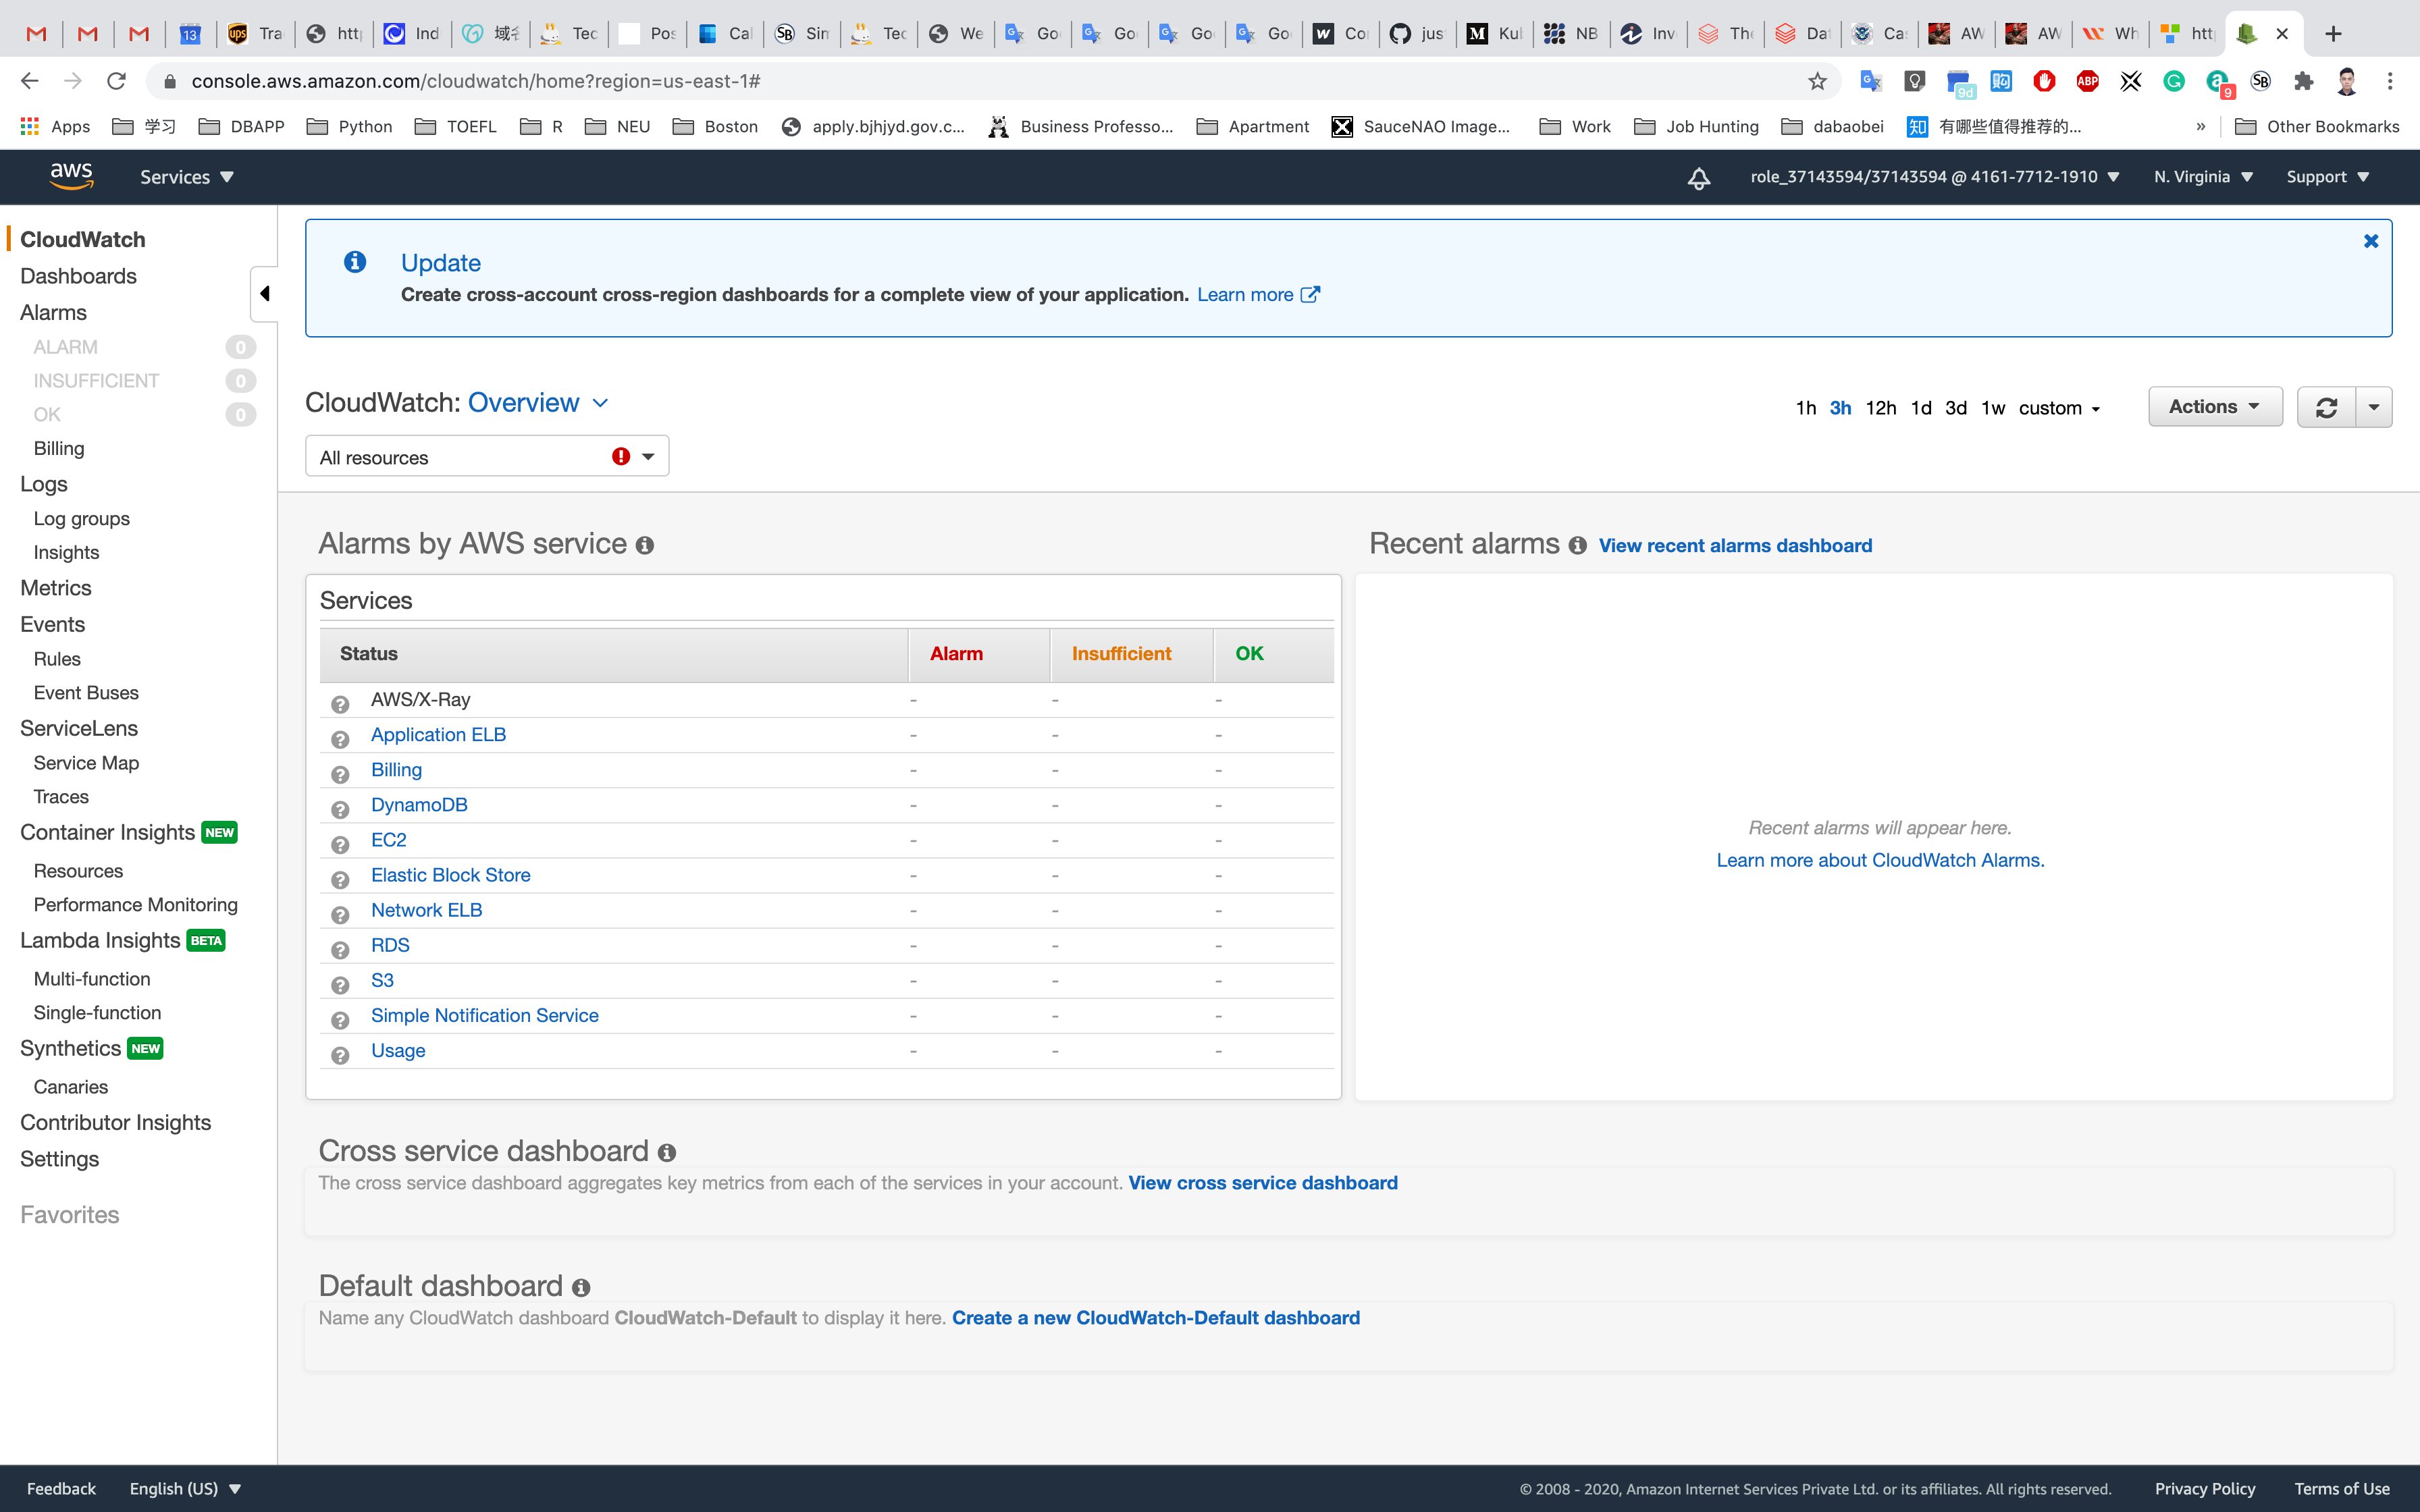The width and height of the screenshot is (2420, 1512).
Task: Open the Services menu in the AWS header
Action: click(x=186, y=177)
